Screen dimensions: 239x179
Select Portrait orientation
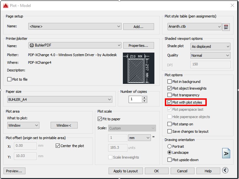(x=169, y=146)
